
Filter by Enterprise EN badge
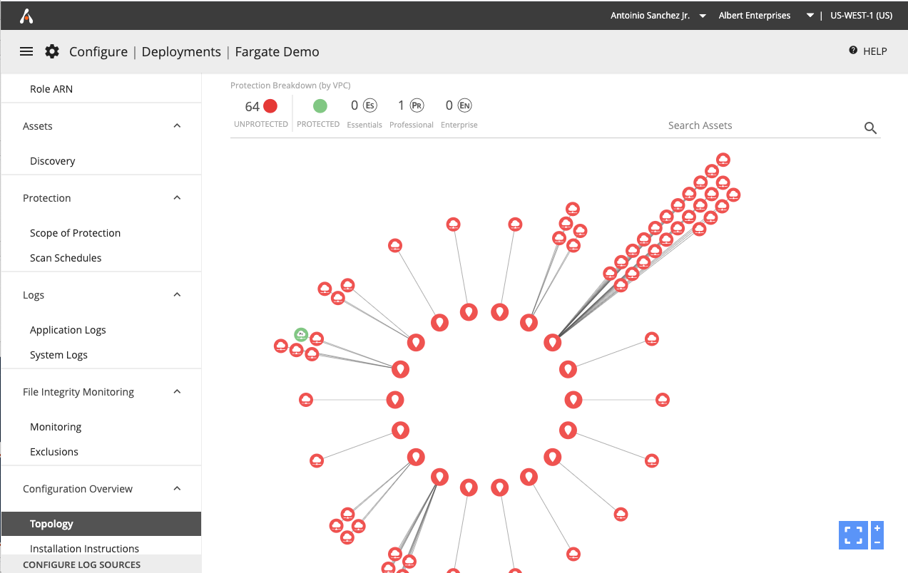(464, 105)
